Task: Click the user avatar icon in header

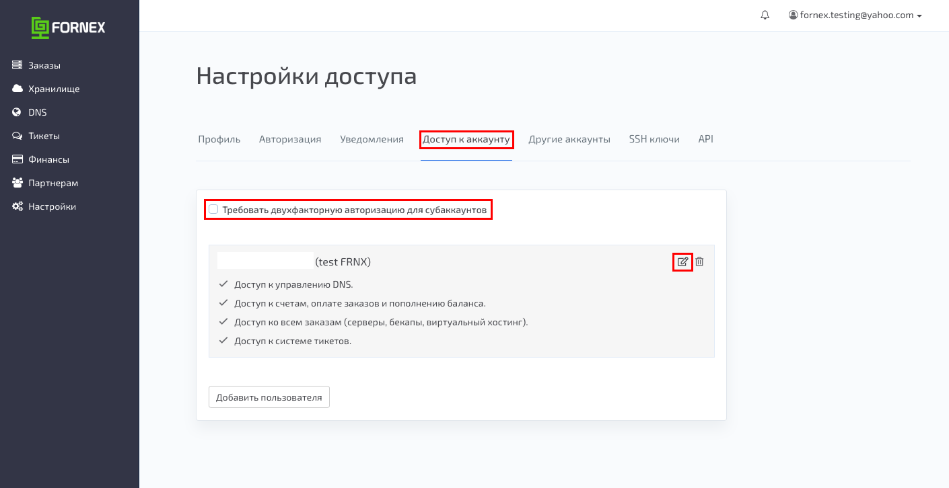Action: click(x=793, y=15)
